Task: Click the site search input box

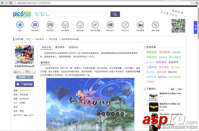Action: coord(82,14)
